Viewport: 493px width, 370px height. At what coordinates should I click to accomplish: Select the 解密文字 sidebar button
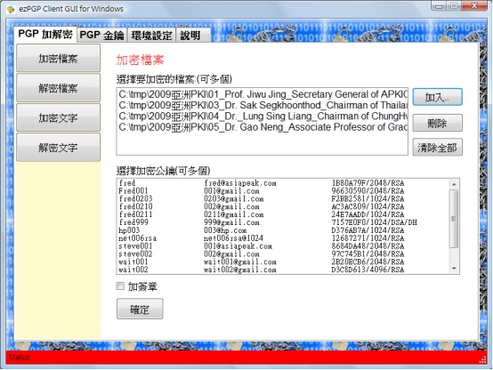(58, 147)
